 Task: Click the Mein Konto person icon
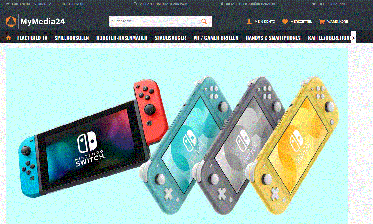pos(249,22)
